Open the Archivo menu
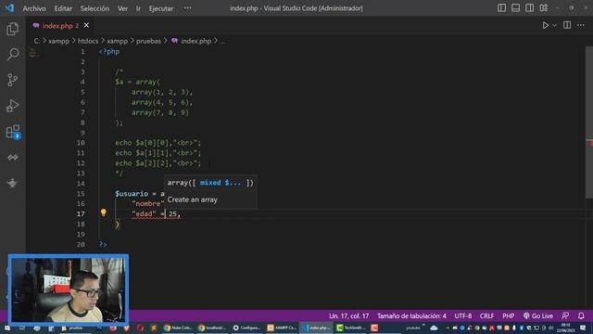This screenshot has height=334, width=593. click(x=34, y=8)
